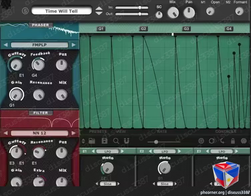The height and width of the screenshot is (196, 251).
Task: Open the E1 Sine waveform dropdown
Action: coord(108,184)
